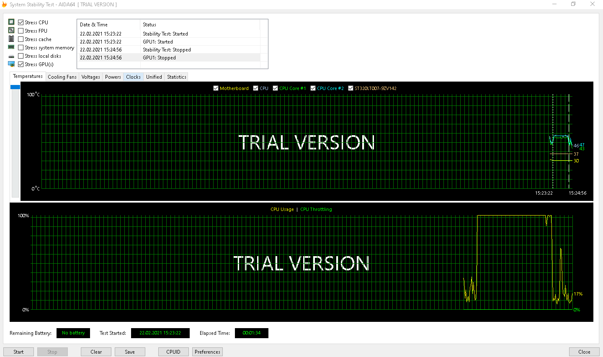The height and width of the screenshot is (357, 603).
Task: Enable the Stress system memory checkbox
Action: coord(21,48)
